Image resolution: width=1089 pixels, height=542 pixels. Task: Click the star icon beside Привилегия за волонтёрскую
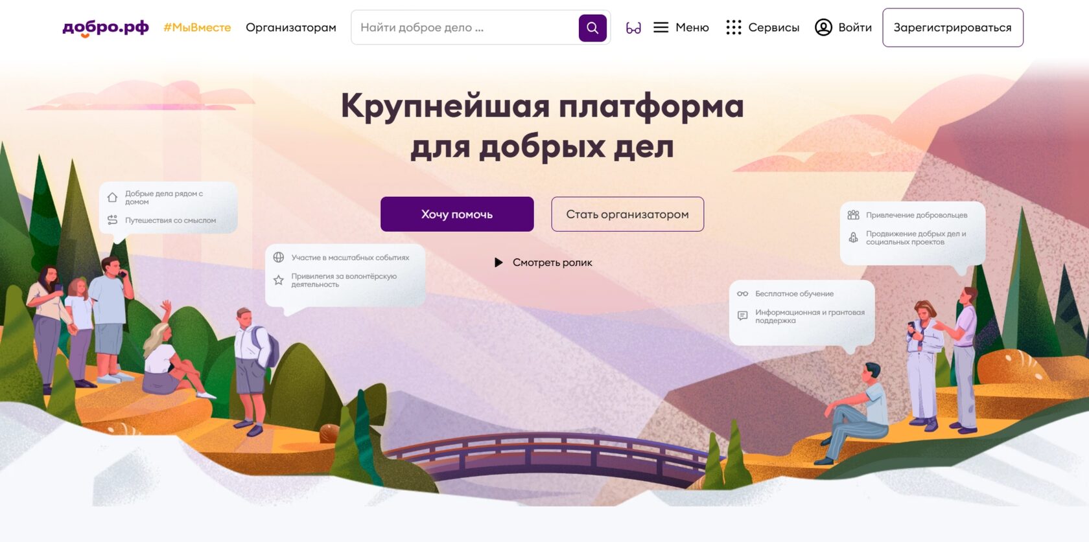click(279, 280)
